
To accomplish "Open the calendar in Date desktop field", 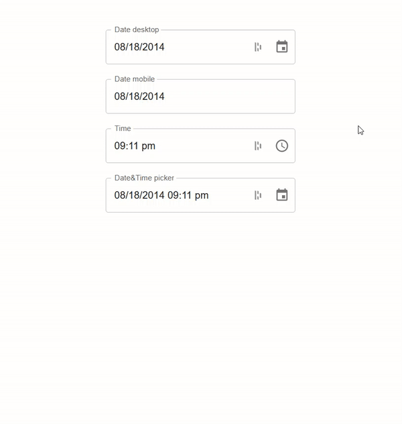I will coord(282,47).
